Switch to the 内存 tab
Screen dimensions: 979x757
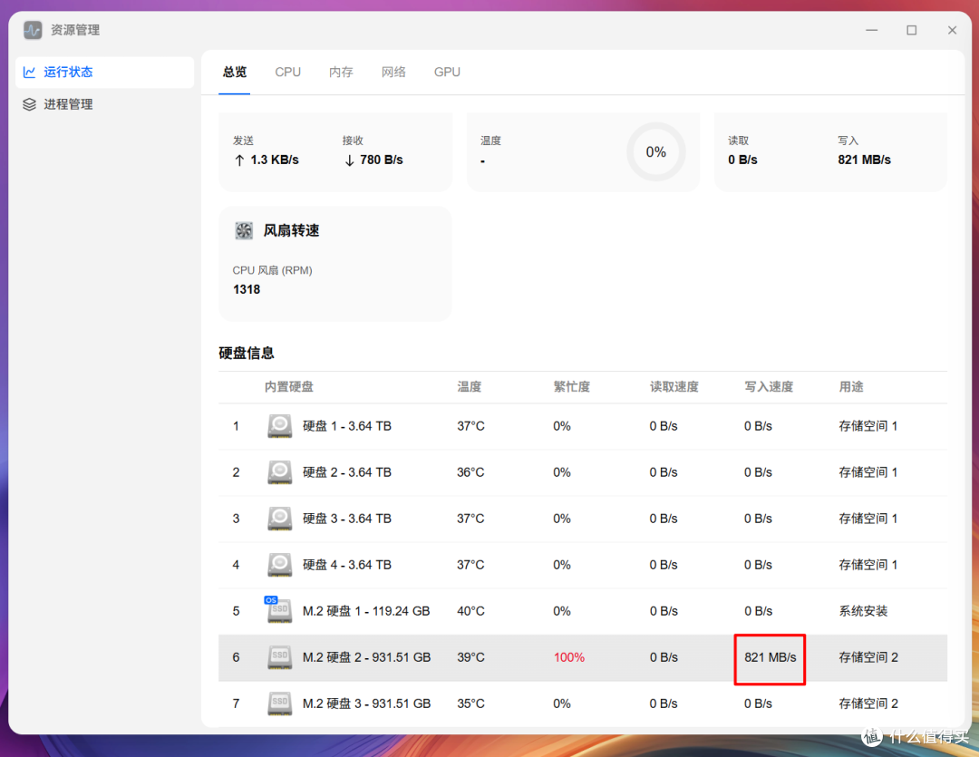point(341,72)
